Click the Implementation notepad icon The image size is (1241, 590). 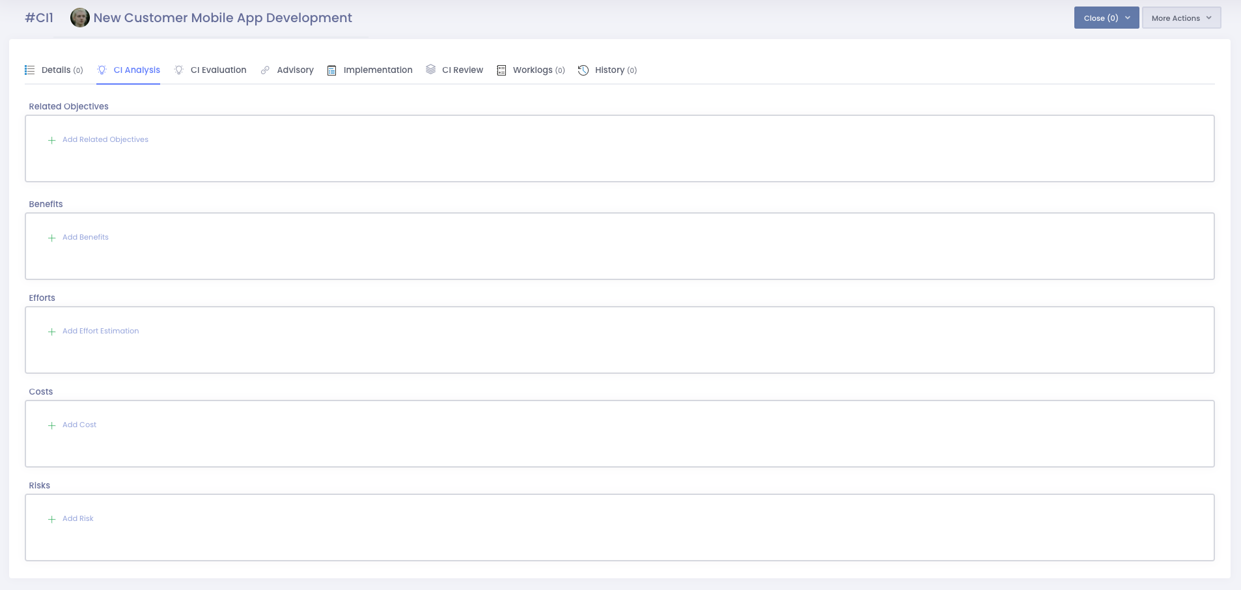click(x=332, y=70)
